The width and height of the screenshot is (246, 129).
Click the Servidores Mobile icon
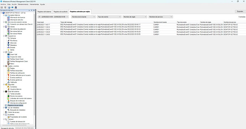9,33
